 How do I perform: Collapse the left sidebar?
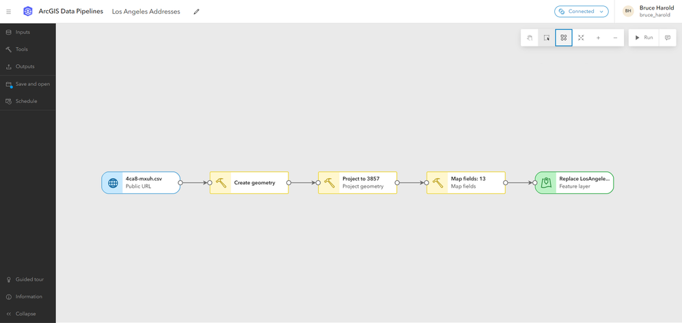(x=28, y=314)
